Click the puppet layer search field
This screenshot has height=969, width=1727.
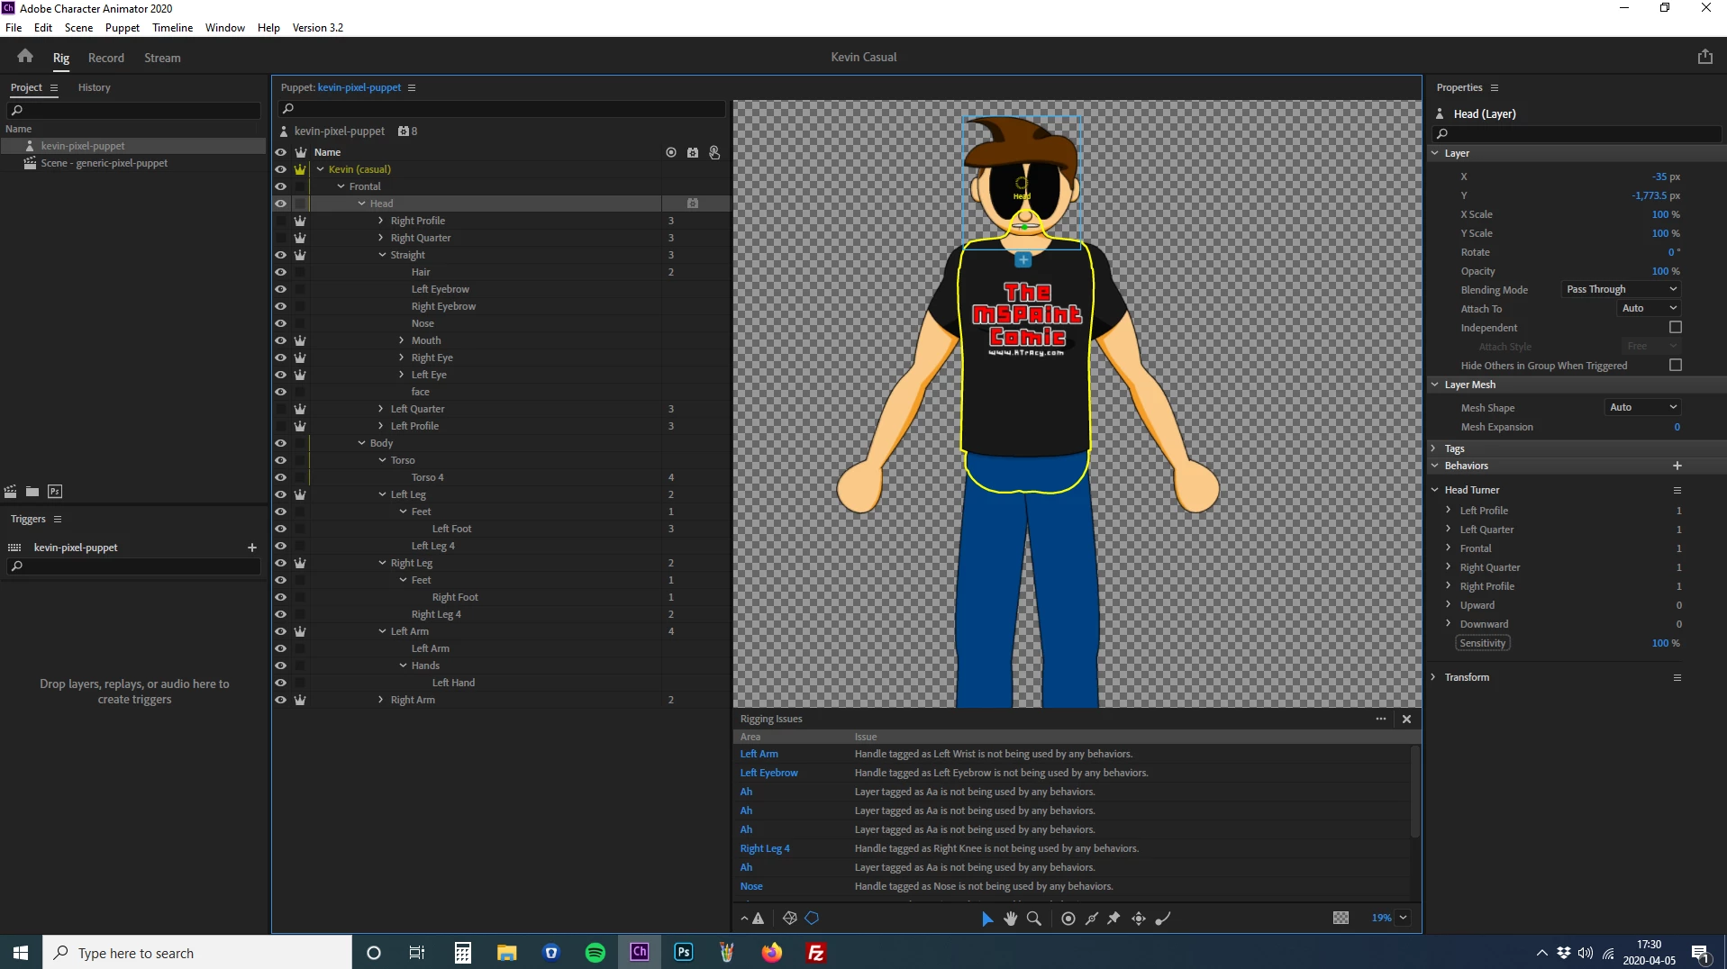[502, 109]
